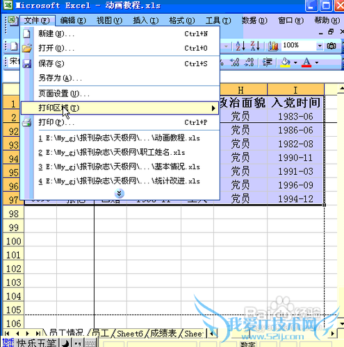Click the Excel workbook icon beside File menu

[x=13, y=20]
